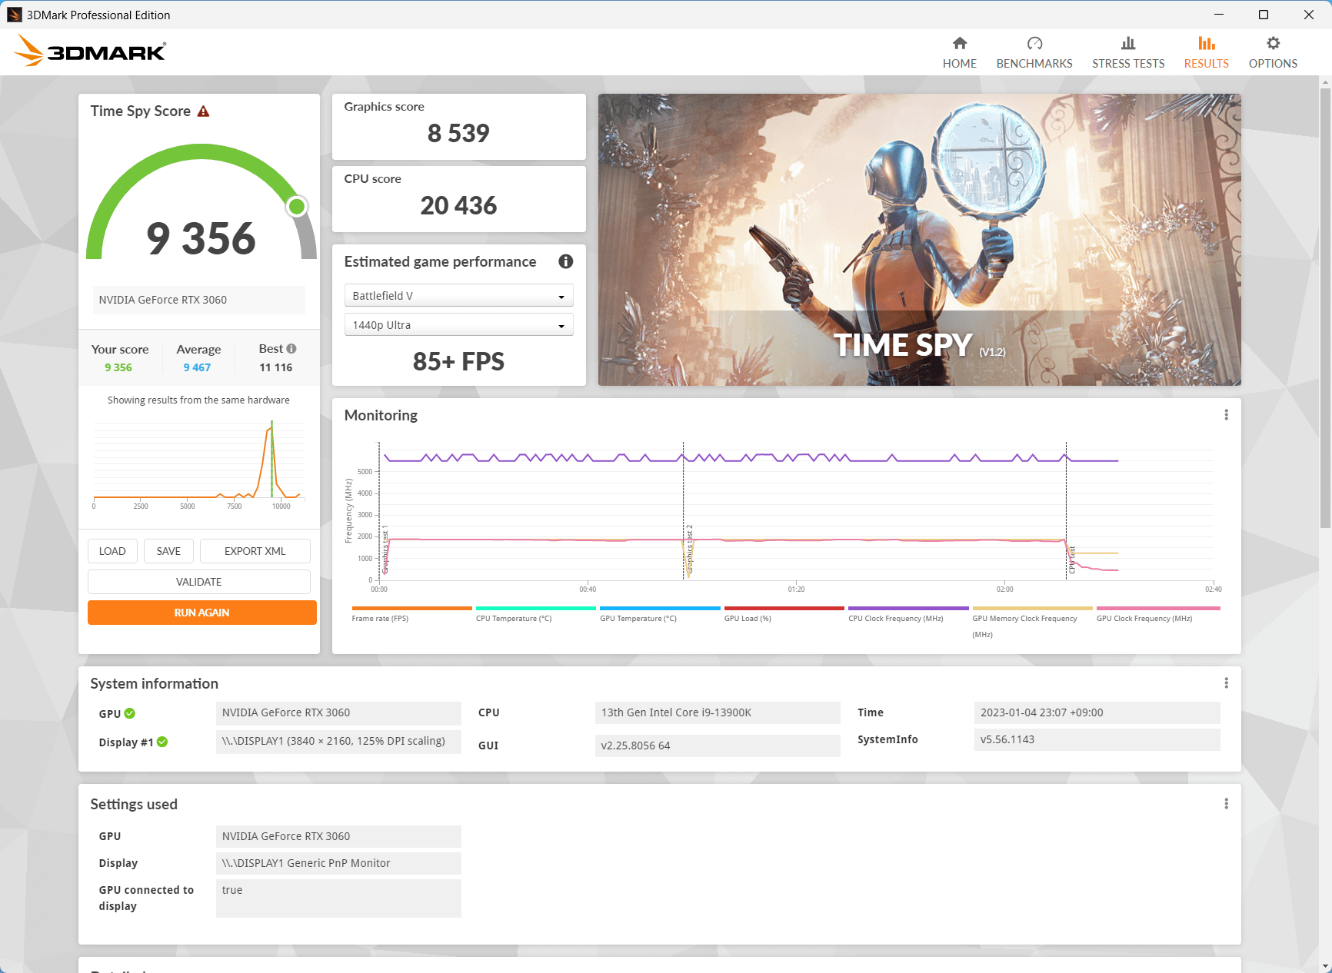1332x973 pixels.
Task: Open the BENCHMARKS tab
Action: tap(1034, 52)
